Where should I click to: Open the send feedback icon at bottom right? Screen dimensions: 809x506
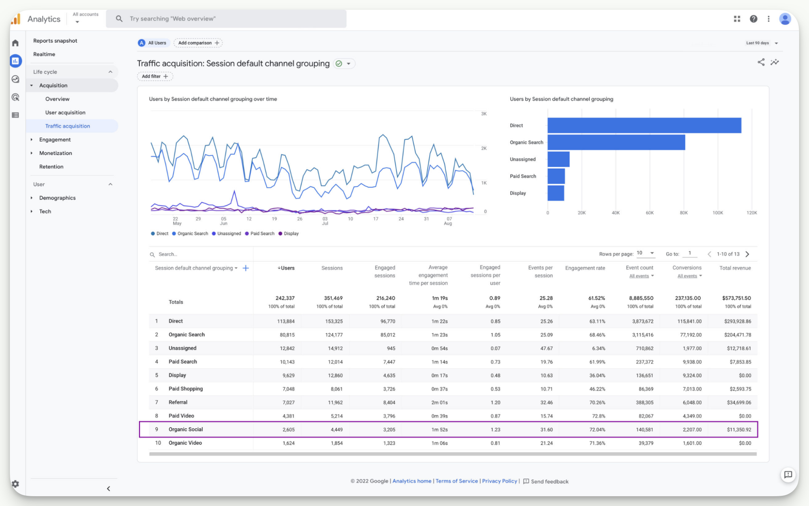788,475
